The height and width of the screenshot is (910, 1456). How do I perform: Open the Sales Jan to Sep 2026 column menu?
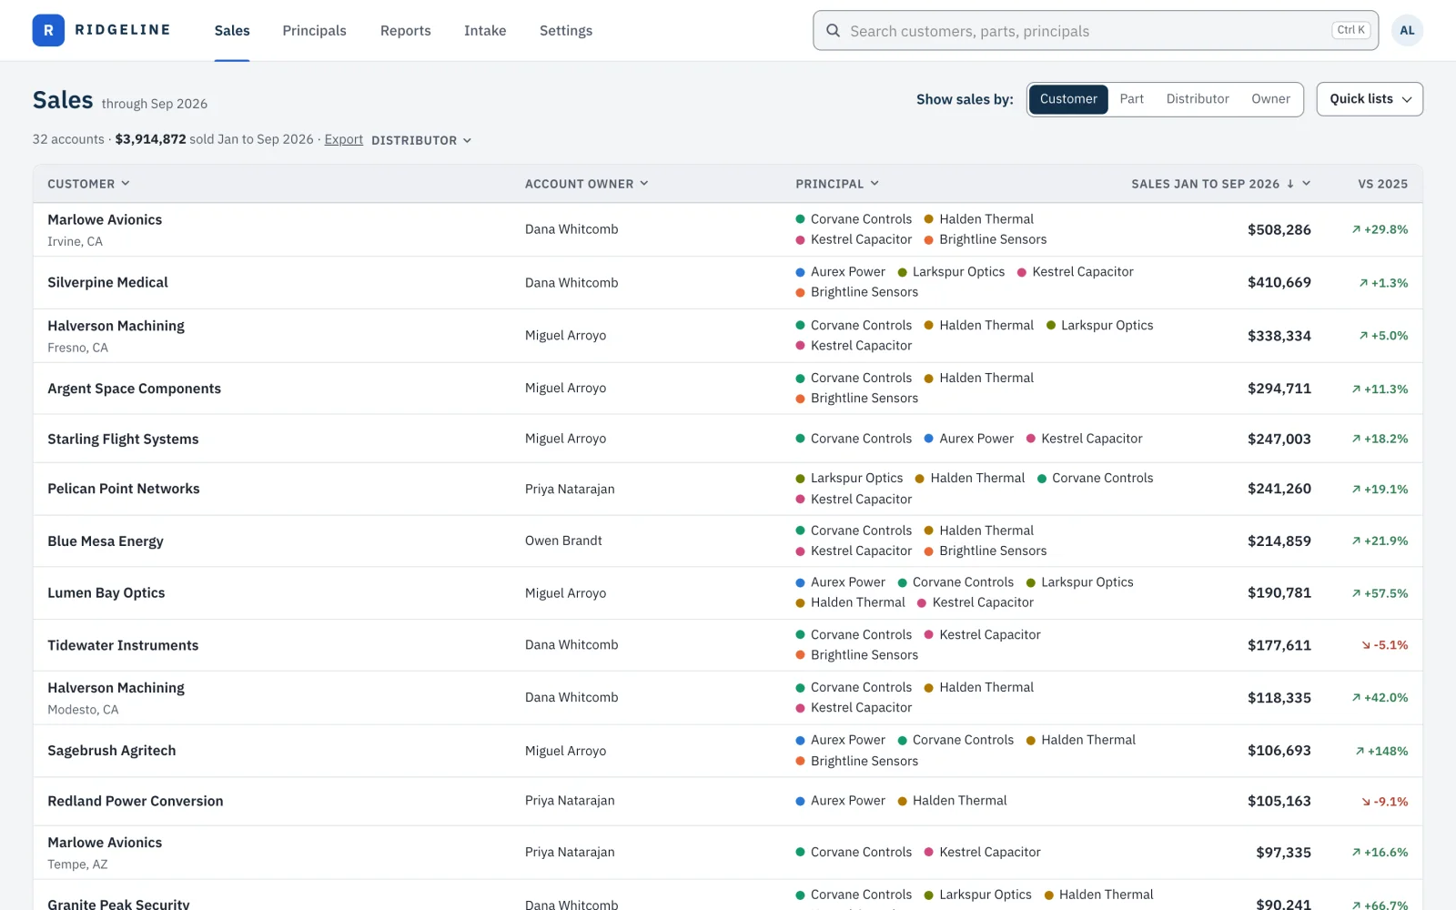coord(1306,184)
